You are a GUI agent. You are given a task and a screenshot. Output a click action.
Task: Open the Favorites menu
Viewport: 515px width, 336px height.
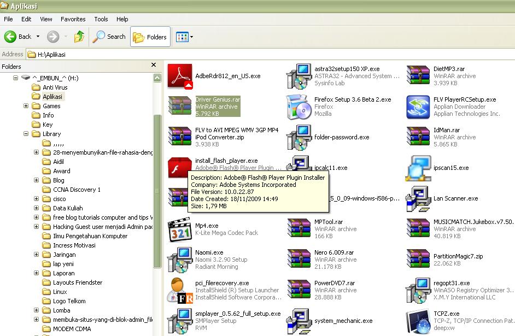pos(73,19)
